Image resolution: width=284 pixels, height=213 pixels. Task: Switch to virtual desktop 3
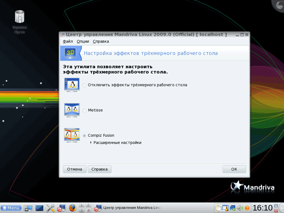click(82, 210)
